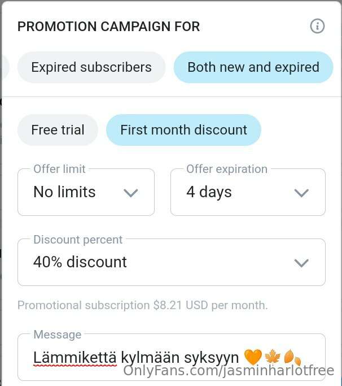Click the Promotional subscription $8.21 USD note
Image resolution: width=342 pixels, height=386 pixels.
[143, 305]
